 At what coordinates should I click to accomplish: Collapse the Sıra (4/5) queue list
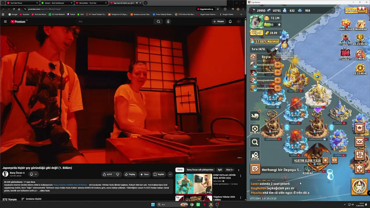277,49
